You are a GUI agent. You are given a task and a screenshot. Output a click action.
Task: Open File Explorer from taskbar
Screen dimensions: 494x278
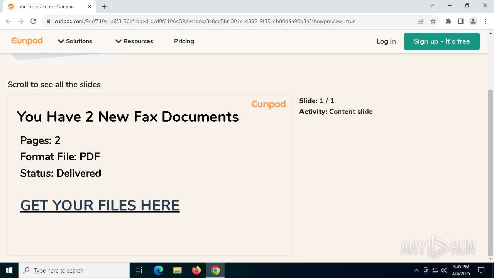(x=177, y=270)
